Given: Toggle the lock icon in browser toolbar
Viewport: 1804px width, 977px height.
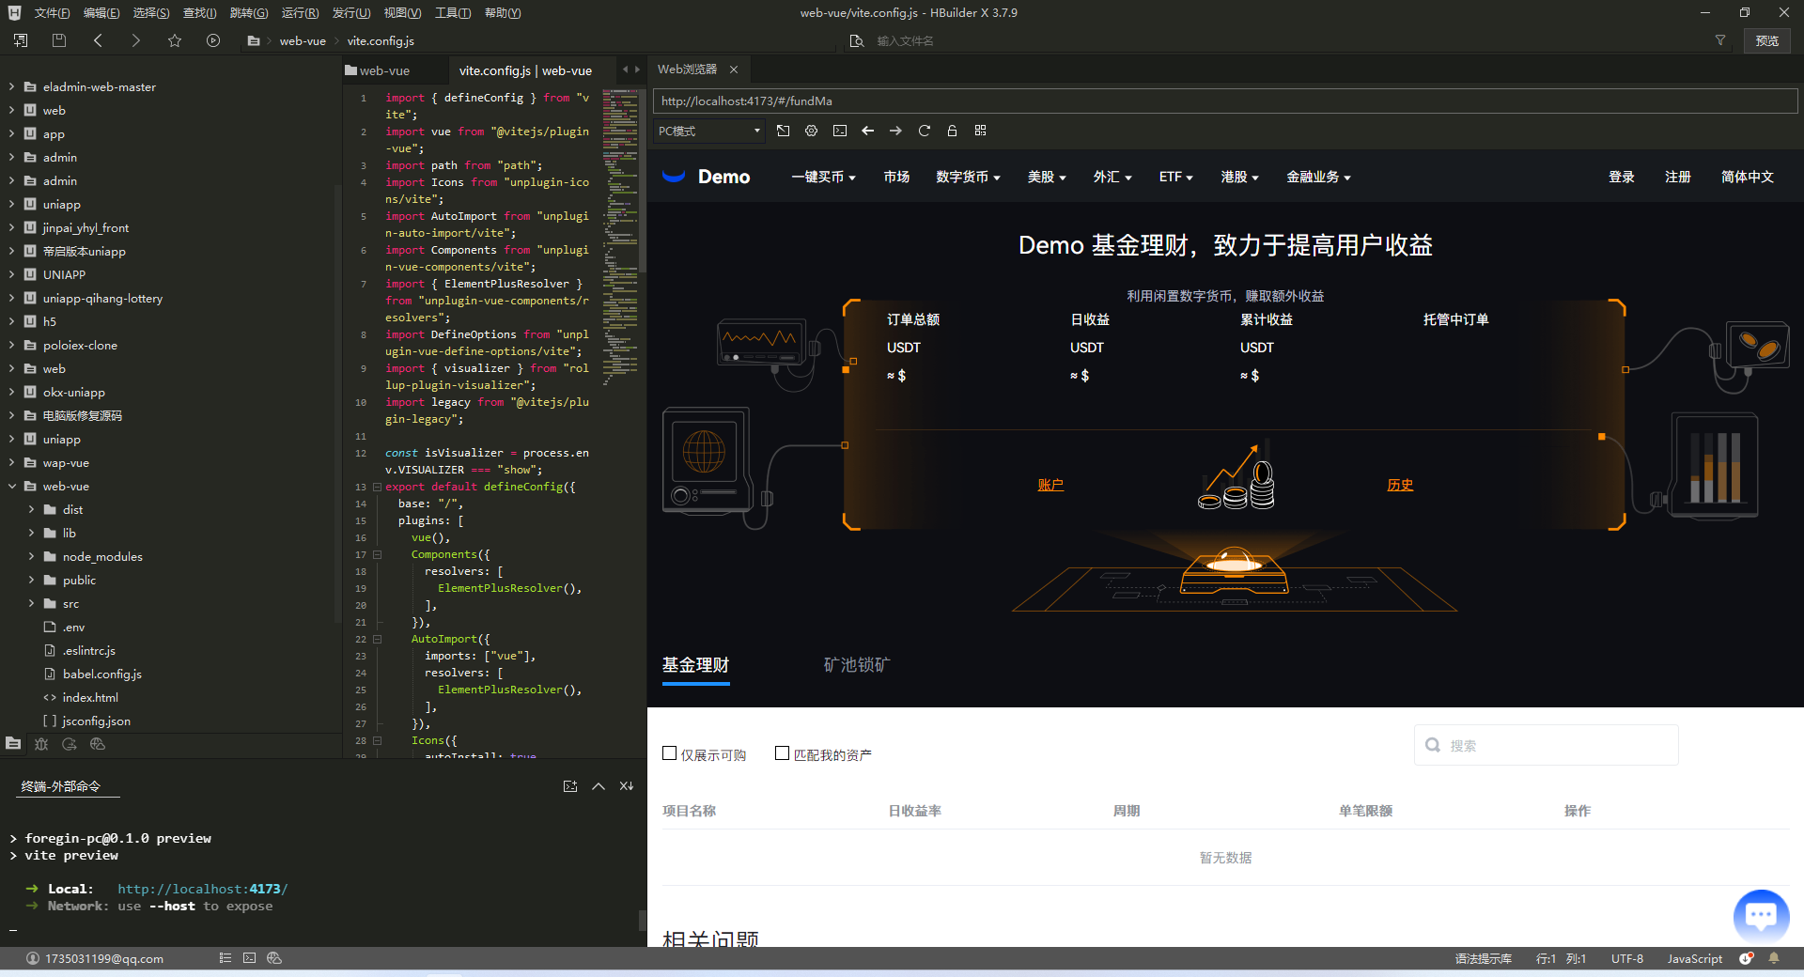Looking at the screenshot, I should [952, 131].
